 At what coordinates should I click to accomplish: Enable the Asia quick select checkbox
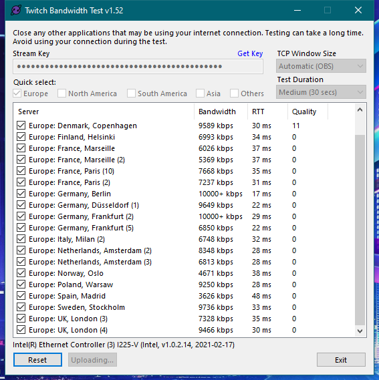pos(200,93)
